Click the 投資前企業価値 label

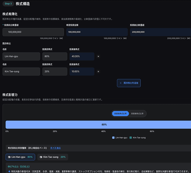coord(11,25)
